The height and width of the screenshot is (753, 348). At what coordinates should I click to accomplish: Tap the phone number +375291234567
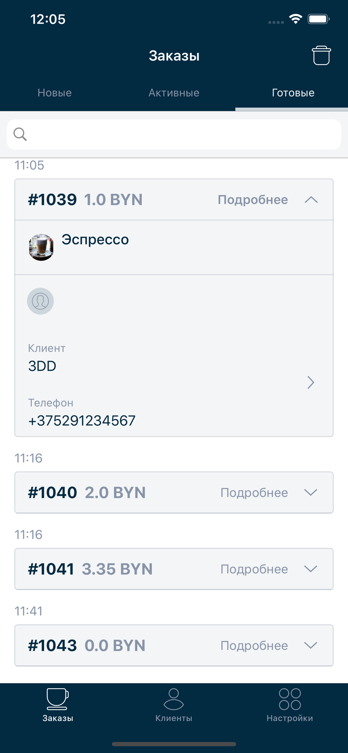[82, 421]
